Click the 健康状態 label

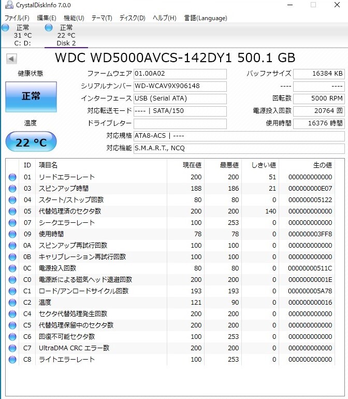point(30,74)
